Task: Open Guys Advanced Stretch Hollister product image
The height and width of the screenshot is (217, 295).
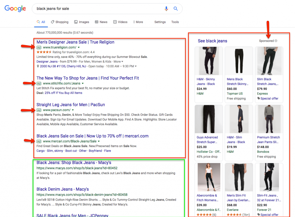Action: (x=209, y=119)
